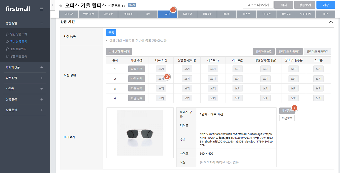Open the 상세설명 tab
This screenshot has width=340, height=173.
click(187, 14)
